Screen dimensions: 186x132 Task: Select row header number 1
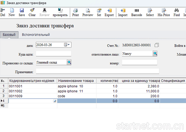point(4,86)
